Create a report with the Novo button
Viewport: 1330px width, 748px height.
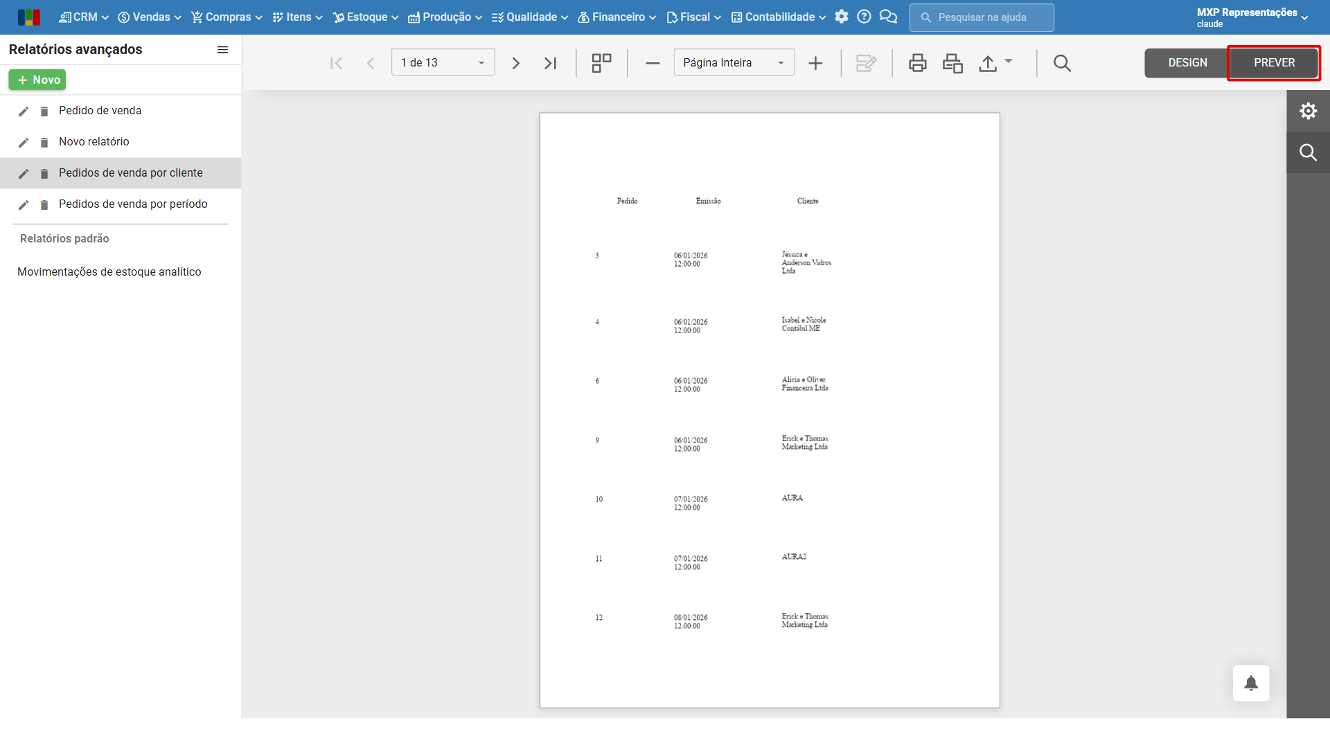tap(37, 80)
